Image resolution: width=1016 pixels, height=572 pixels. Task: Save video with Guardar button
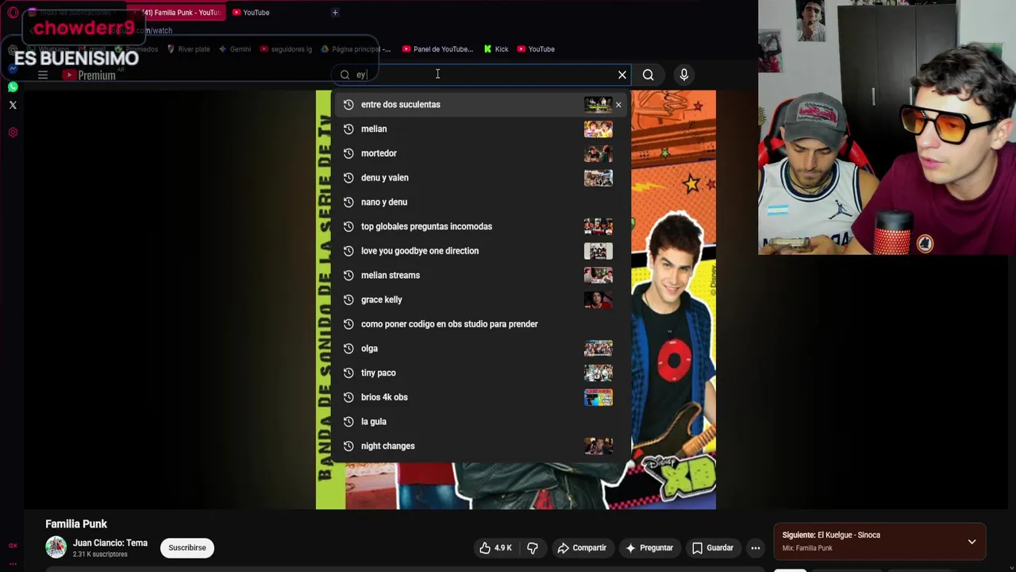(x=713, y=547)
